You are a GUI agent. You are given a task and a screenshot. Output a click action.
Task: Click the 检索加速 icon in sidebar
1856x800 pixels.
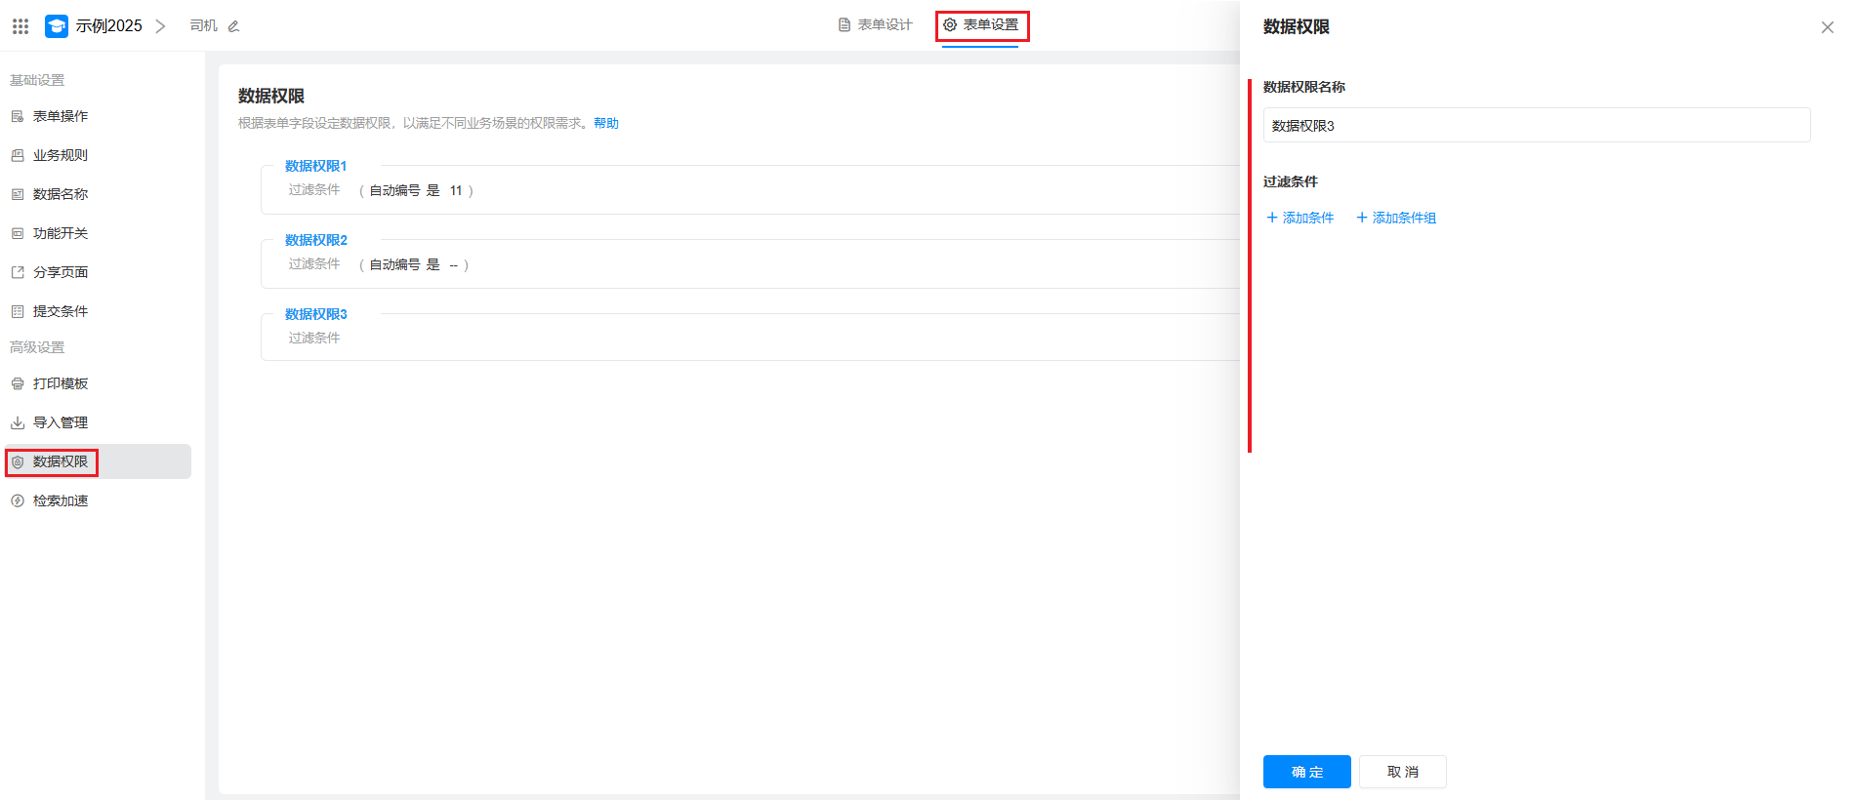pos(18,501)
